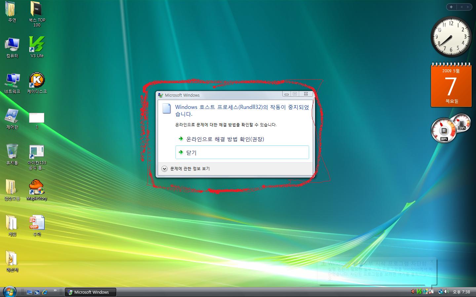This screenshot has width=476, height=297.
Task: Close the Rundll32 error dialog window
Action: (x=306, y=94)
